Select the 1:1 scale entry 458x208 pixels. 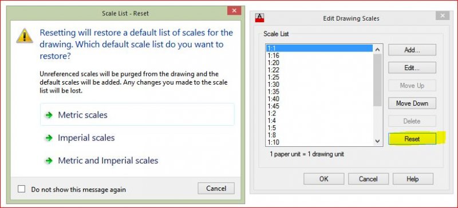tap(319, 49)
